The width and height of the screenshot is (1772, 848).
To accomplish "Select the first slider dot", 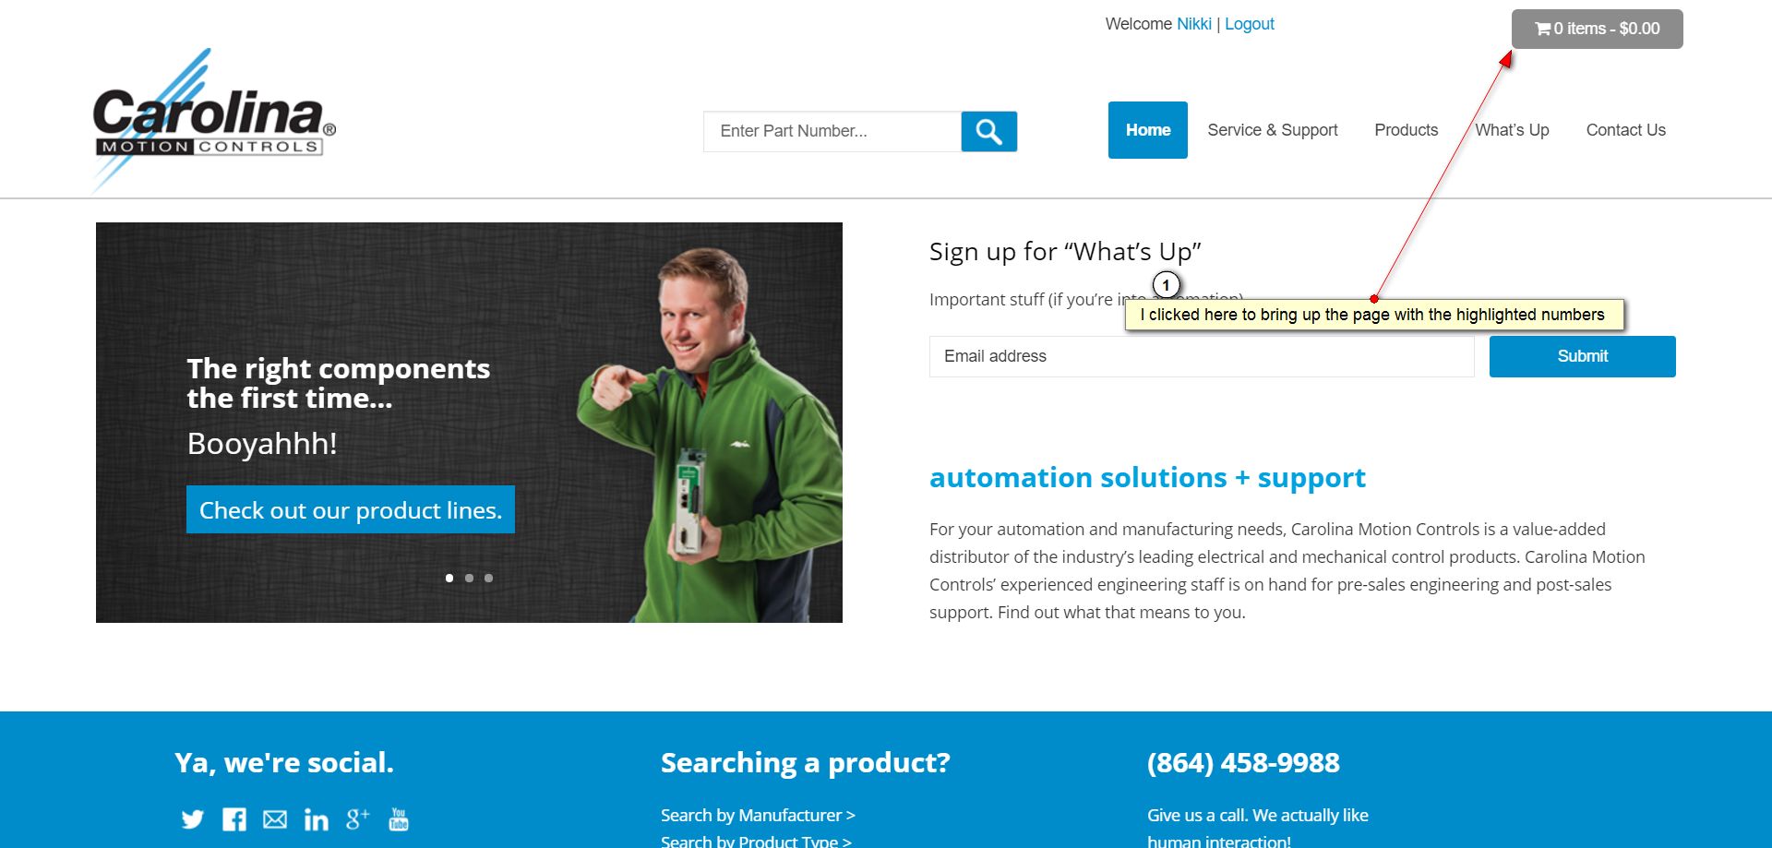I will click(449, 578).
